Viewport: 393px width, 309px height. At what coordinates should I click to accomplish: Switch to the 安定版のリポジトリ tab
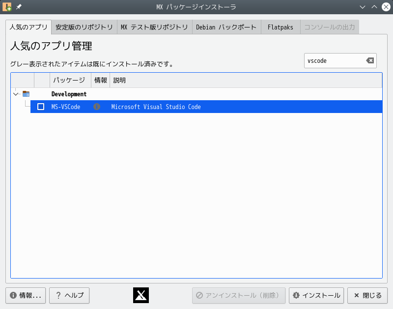click(84, 27)
